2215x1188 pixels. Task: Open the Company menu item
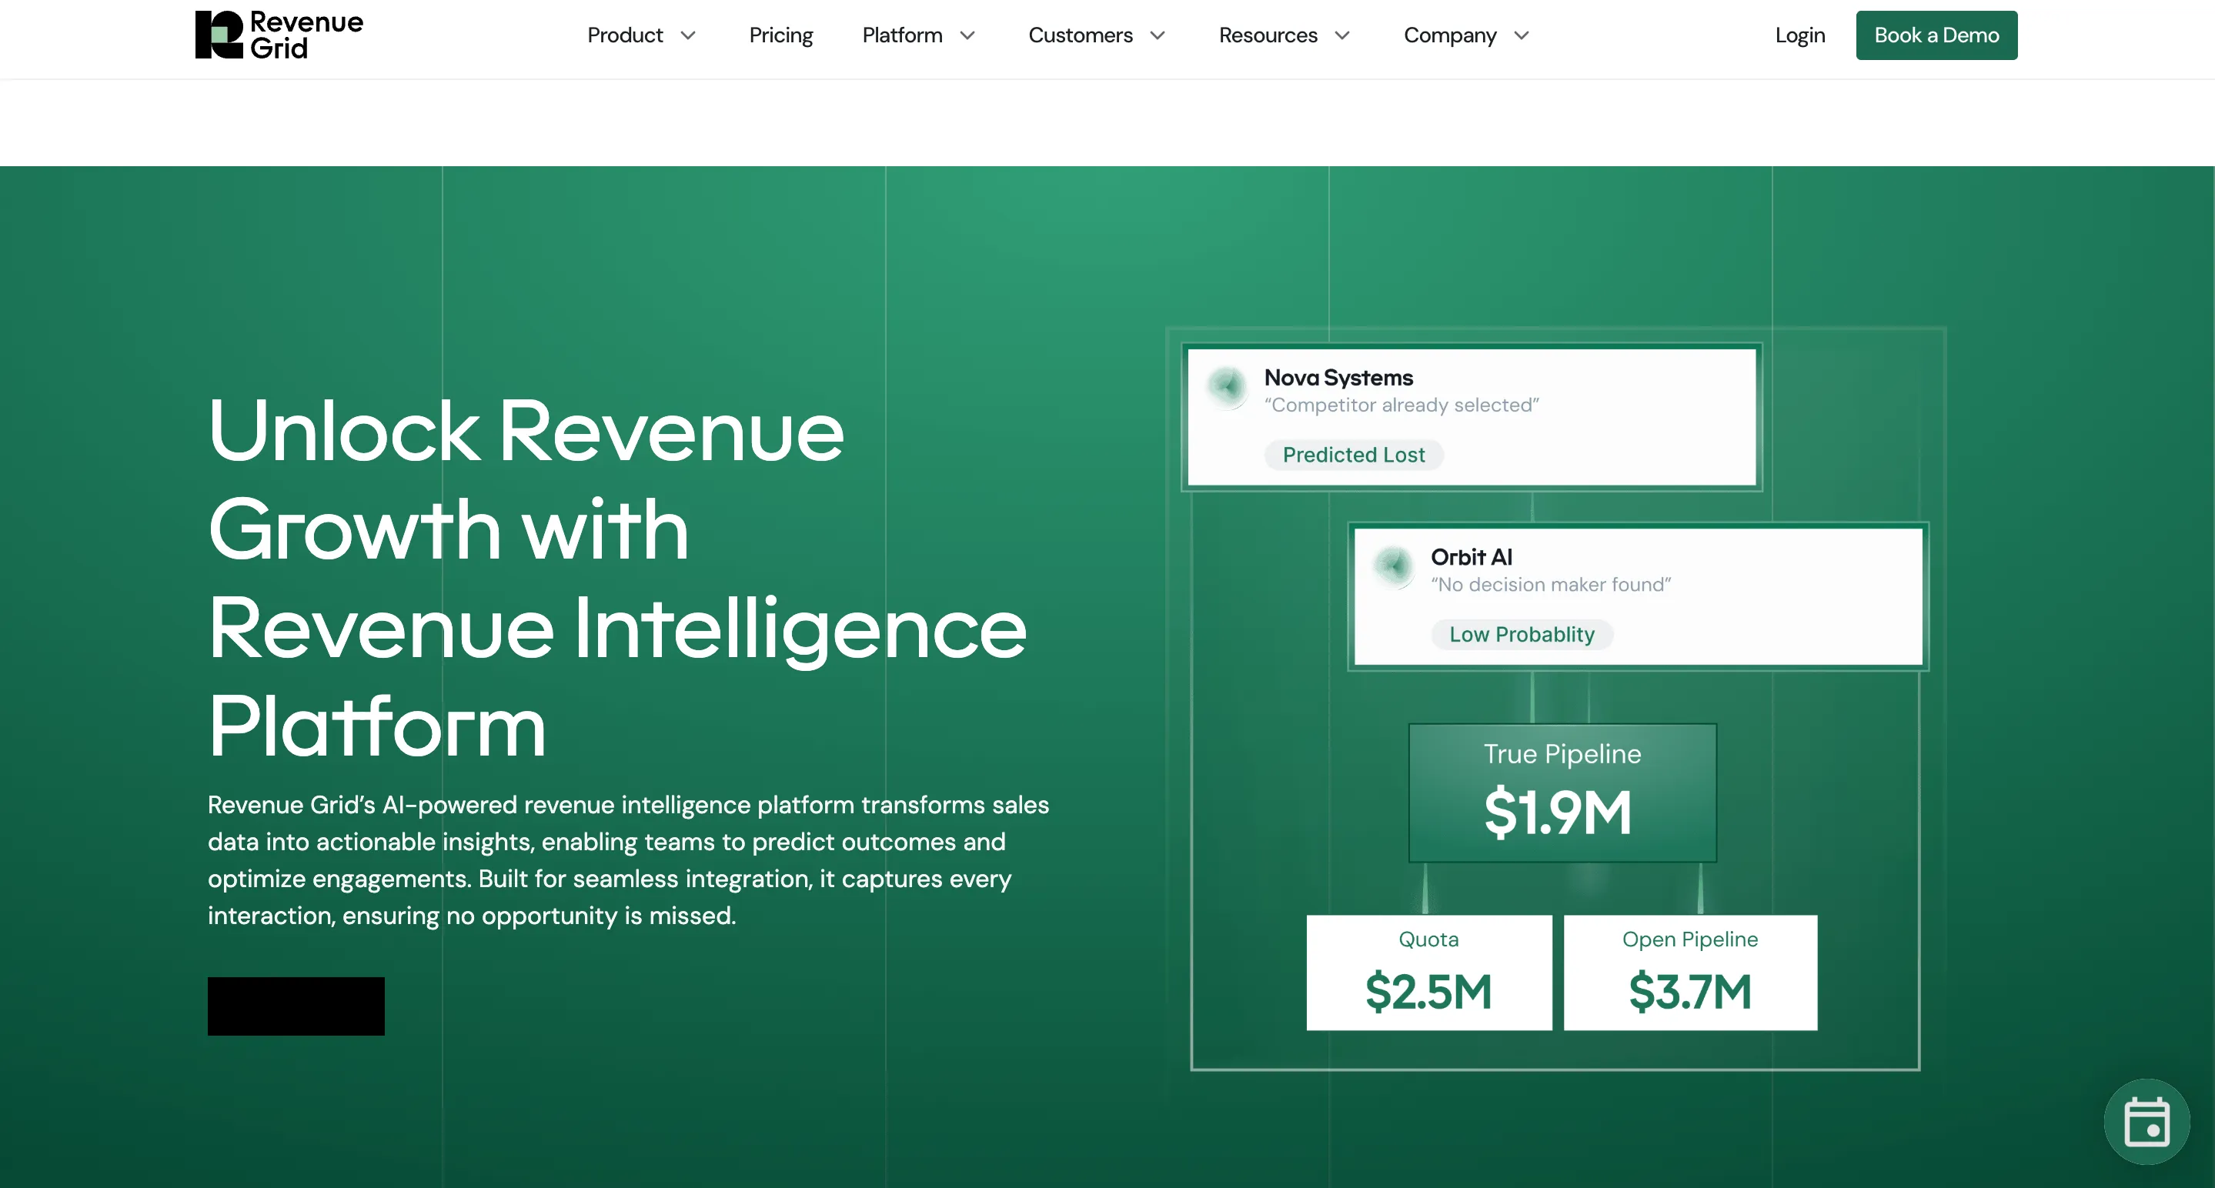coord(1450,35)
